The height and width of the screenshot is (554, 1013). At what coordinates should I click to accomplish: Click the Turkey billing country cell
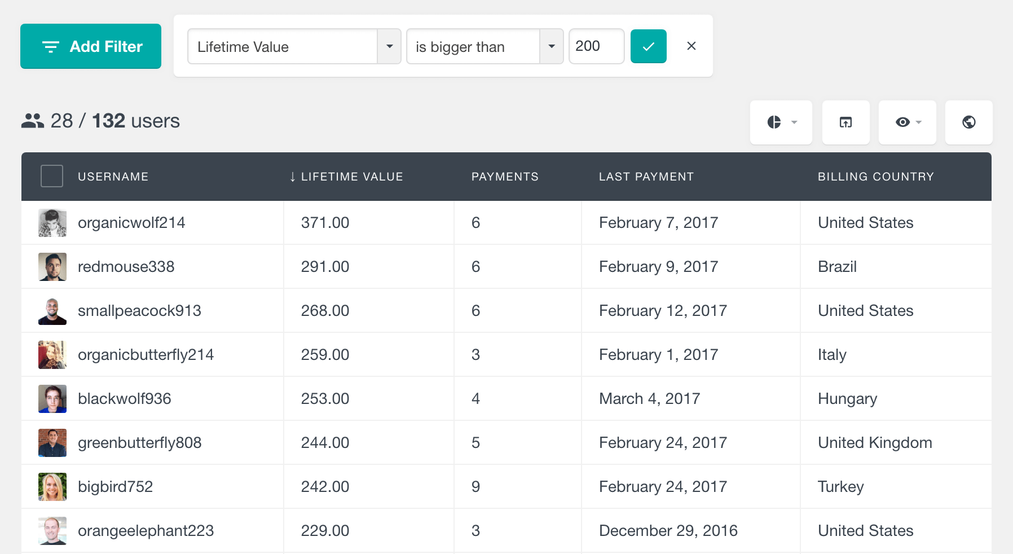841,487
